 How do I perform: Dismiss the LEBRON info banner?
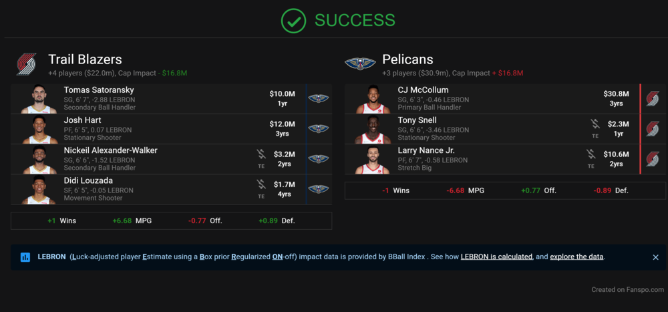(x=655, y=257)
